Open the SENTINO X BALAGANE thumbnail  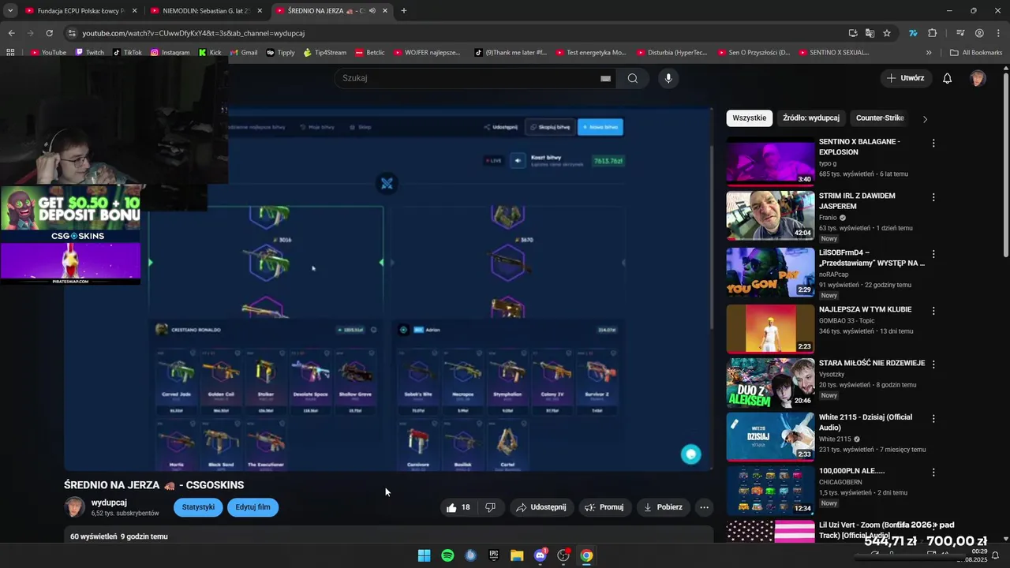click(x=770, y=161)
